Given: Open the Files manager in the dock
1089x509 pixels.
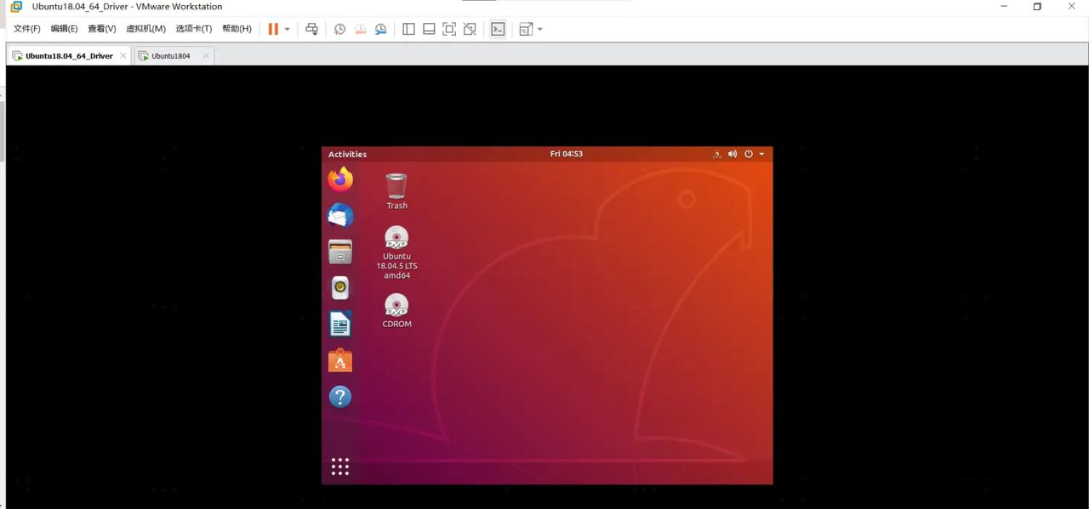Looking at the screenshot, I should tap(340, 252).
